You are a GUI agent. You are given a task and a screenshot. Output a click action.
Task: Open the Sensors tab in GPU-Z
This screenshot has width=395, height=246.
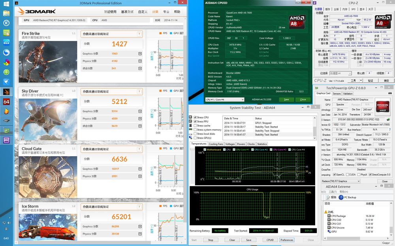click(337, 94)
